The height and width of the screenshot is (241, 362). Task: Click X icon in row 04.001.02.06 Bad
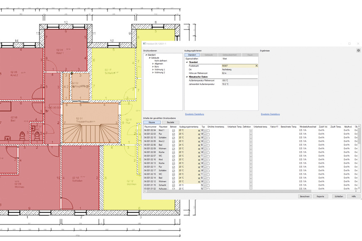tap(199, 145)
